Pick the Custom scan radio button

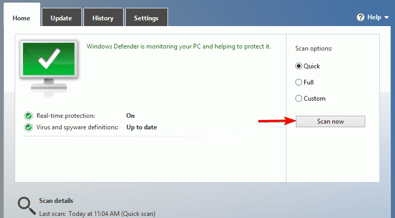point(299,99)
